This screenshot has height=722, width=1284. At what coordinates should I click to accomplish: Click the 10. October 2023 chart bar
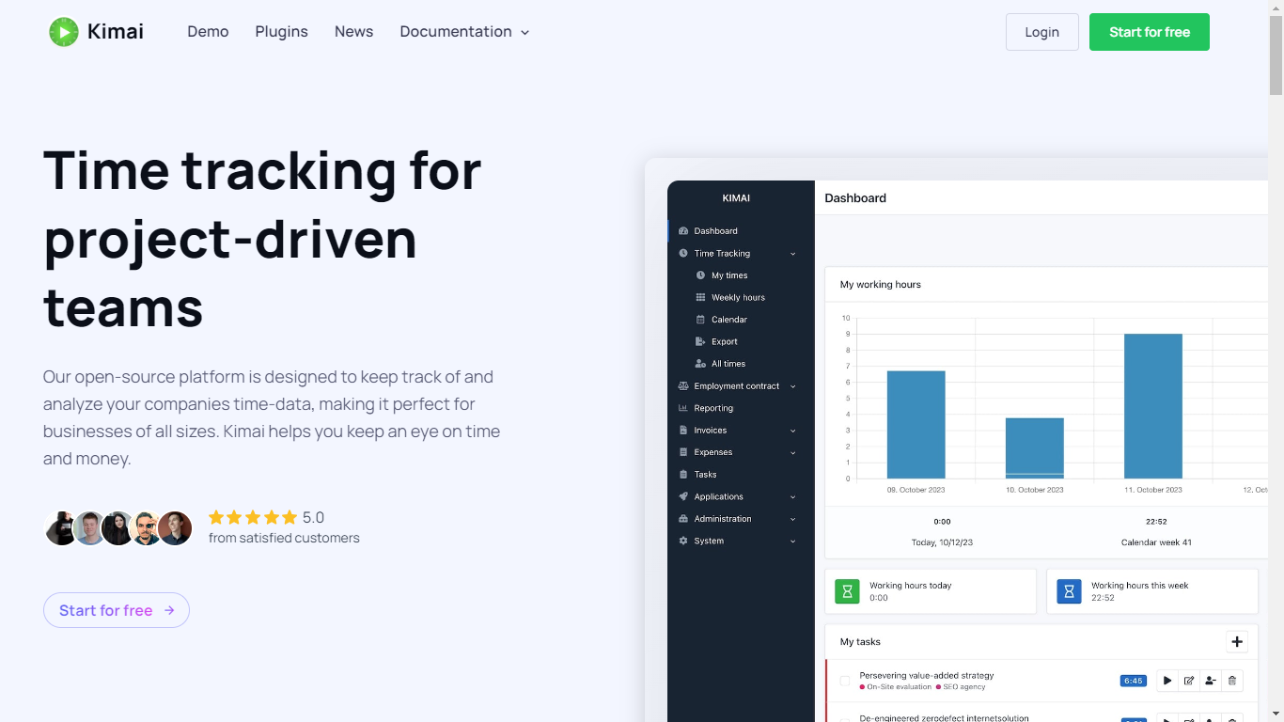point(1035,448)
